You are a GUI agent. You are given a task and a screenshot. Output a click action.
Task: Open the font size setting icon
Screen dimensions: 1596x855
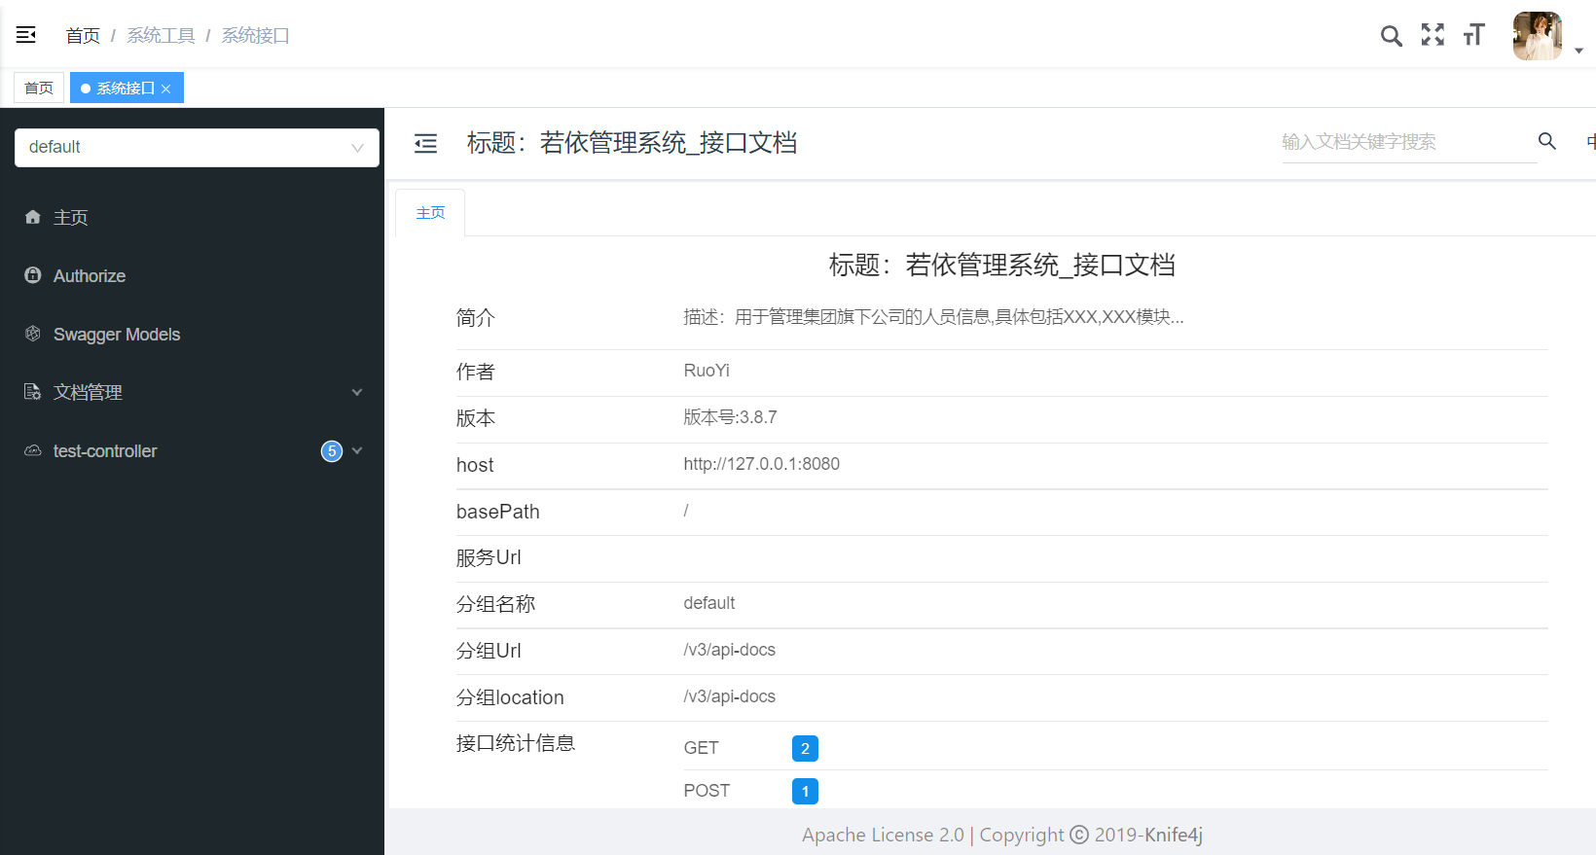(1473, 35)
